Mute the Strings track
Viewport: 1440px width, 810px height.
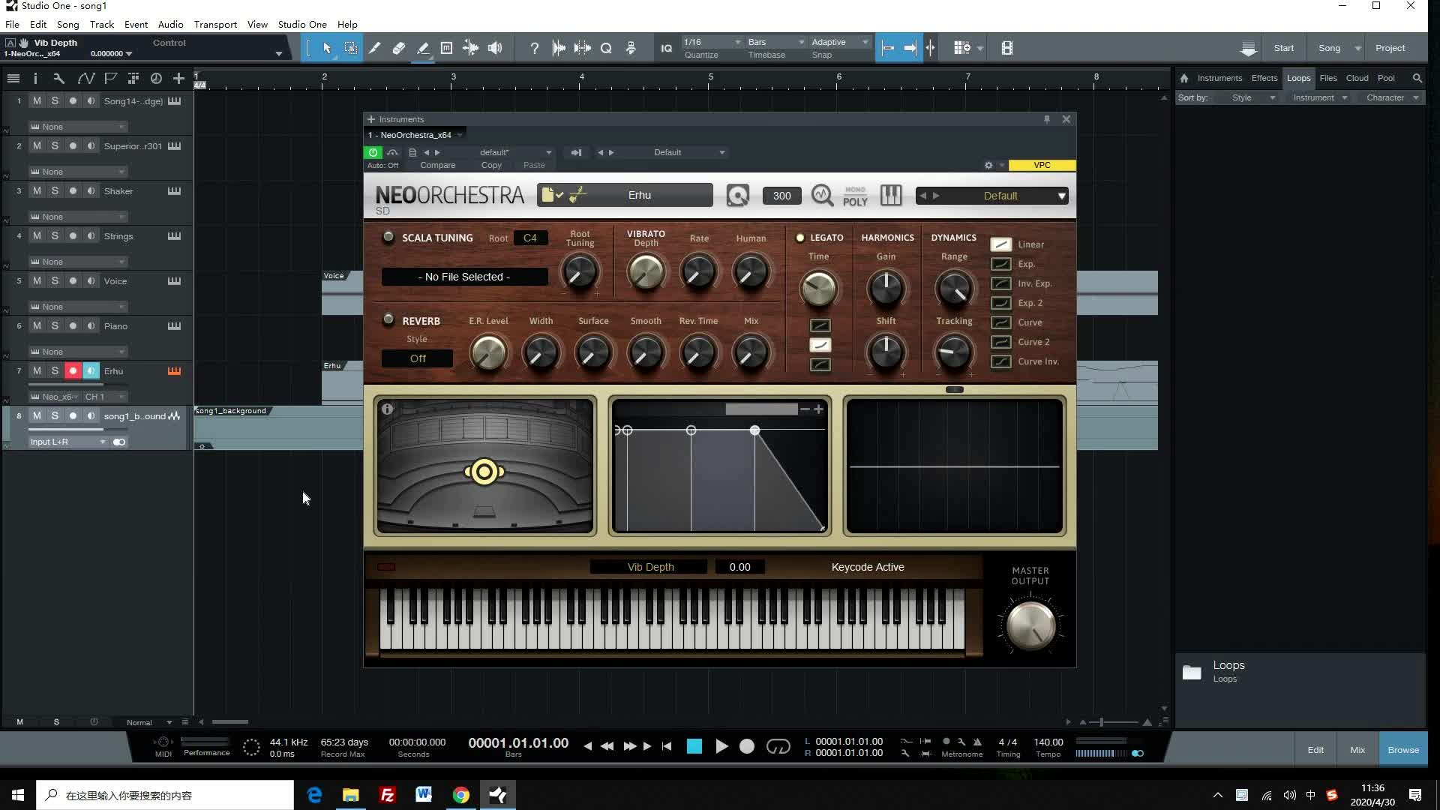pos(37,235)
